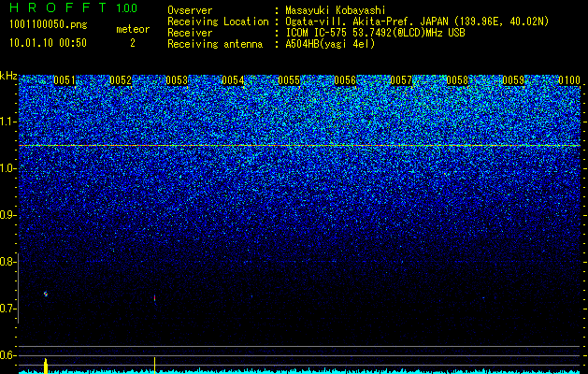Click the 0056 time marker
Viewport: 588px width, 374px height.
[345, 80]
